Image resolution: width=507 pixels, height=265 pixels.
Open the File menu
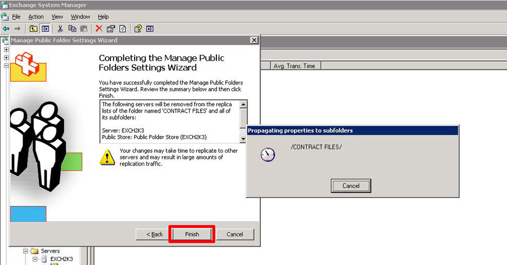16,17
